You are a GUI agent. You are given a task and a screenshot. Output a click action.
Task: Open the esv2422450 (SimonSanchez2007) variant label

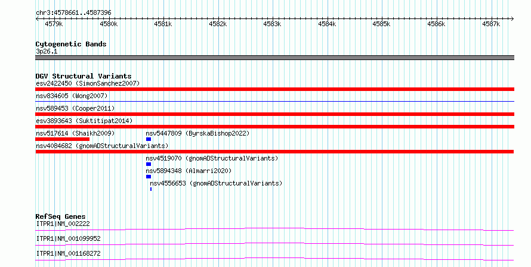pos(88,83)
